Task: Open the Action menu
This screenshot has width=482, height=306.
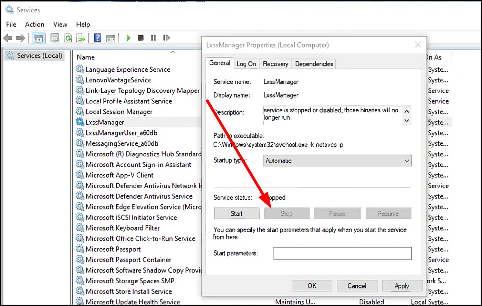Action: tap(34, 24)
